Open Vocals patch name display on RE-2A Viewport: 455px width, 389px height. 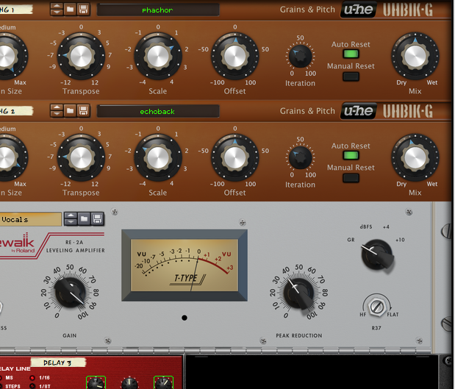[x=30, y=219]
